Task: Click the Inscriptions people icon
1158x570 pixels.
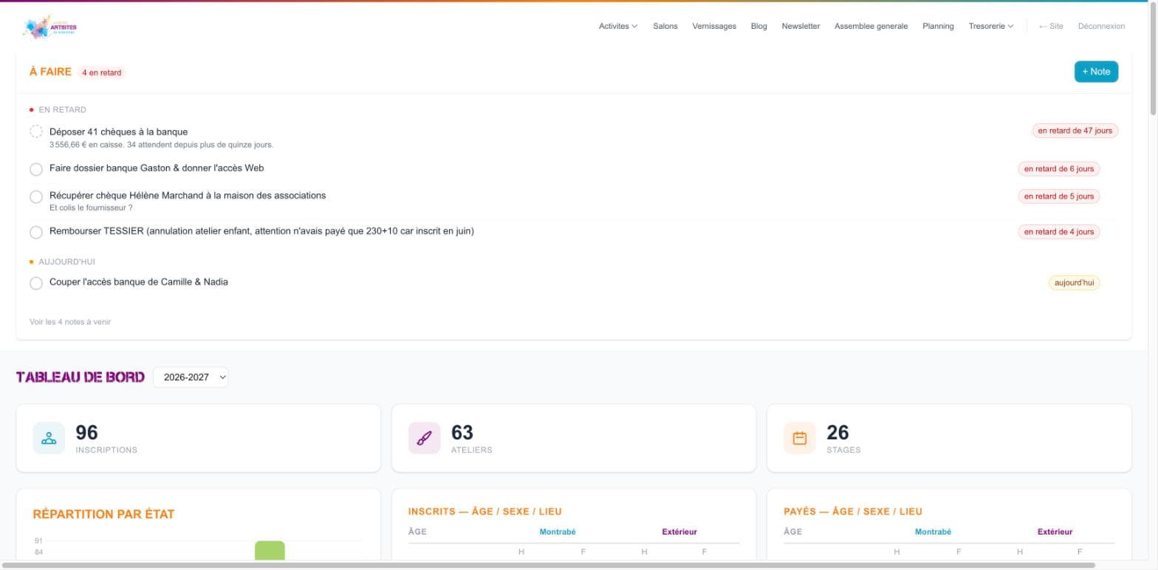Action: pyautogui.click(x=49, y=438)
